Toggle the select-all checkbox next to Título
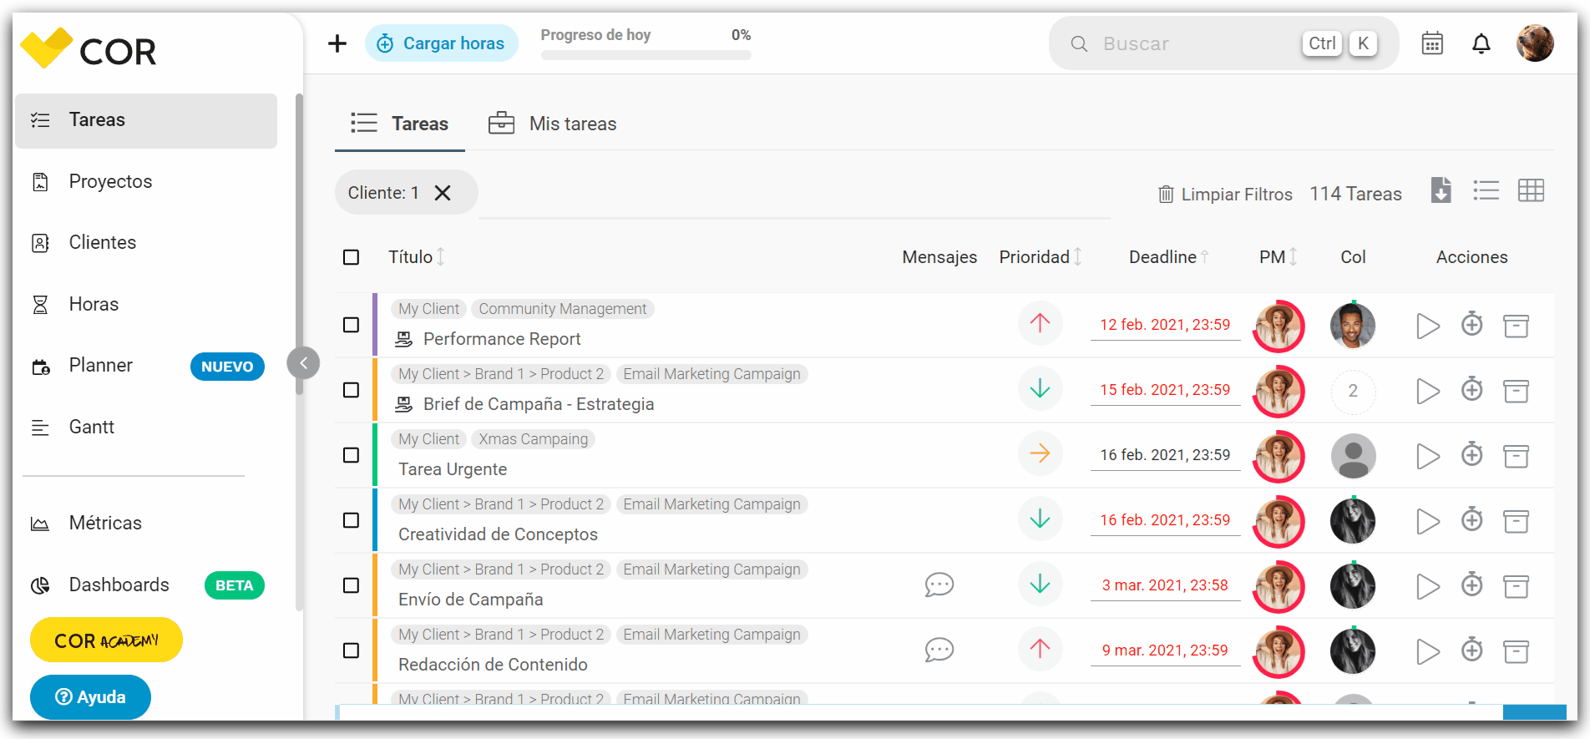This screenshot has height=739, width=1590. pos(352,257)
